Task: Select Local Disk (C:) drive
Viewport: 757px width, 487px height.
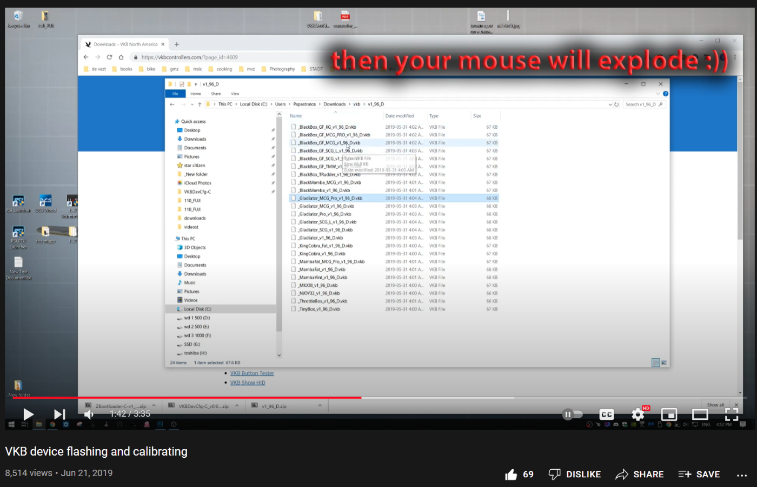Action: click(x=197, y=309)
